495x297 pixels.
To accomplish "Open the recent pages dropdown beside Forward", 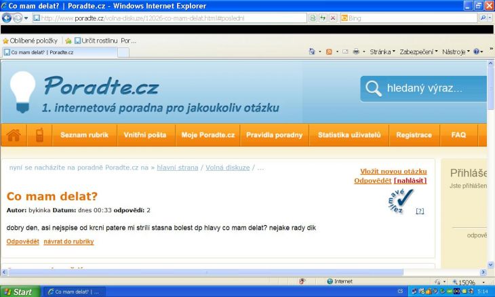I will 26,18.
